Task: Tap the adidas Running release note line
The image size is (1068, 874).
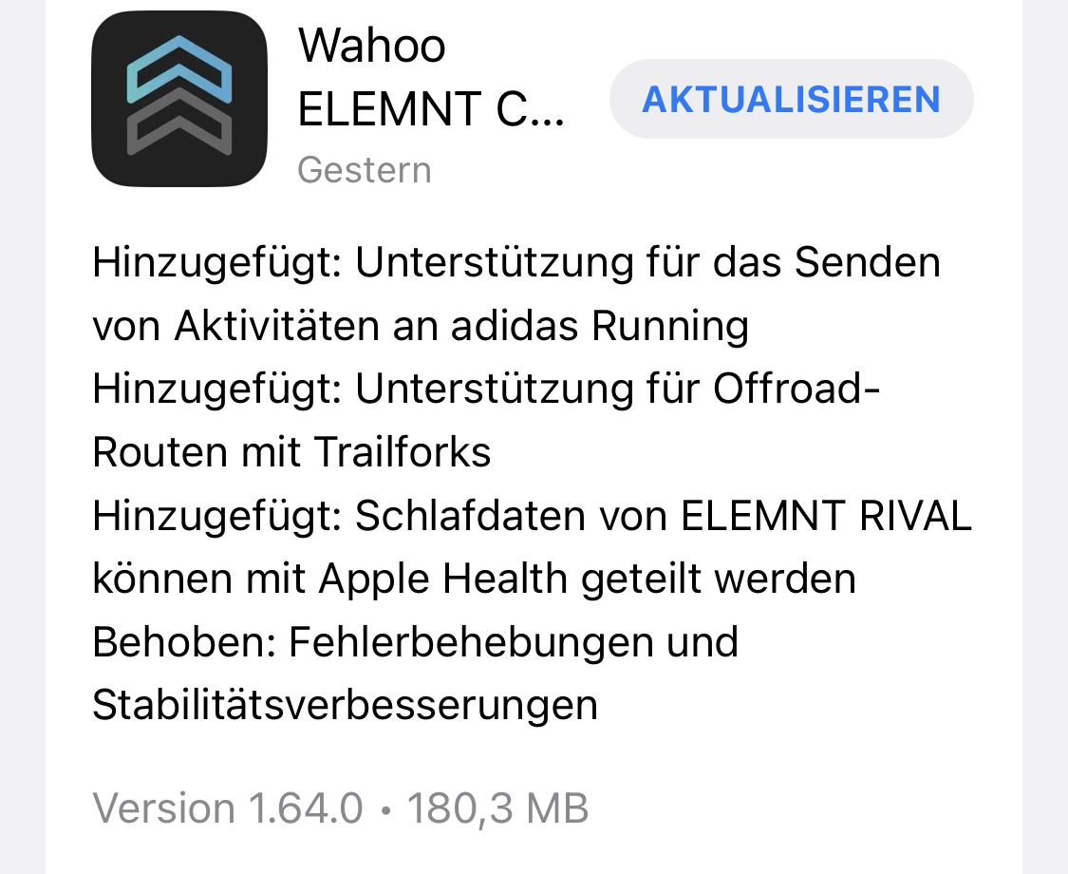Action: [x=421, y=326]
